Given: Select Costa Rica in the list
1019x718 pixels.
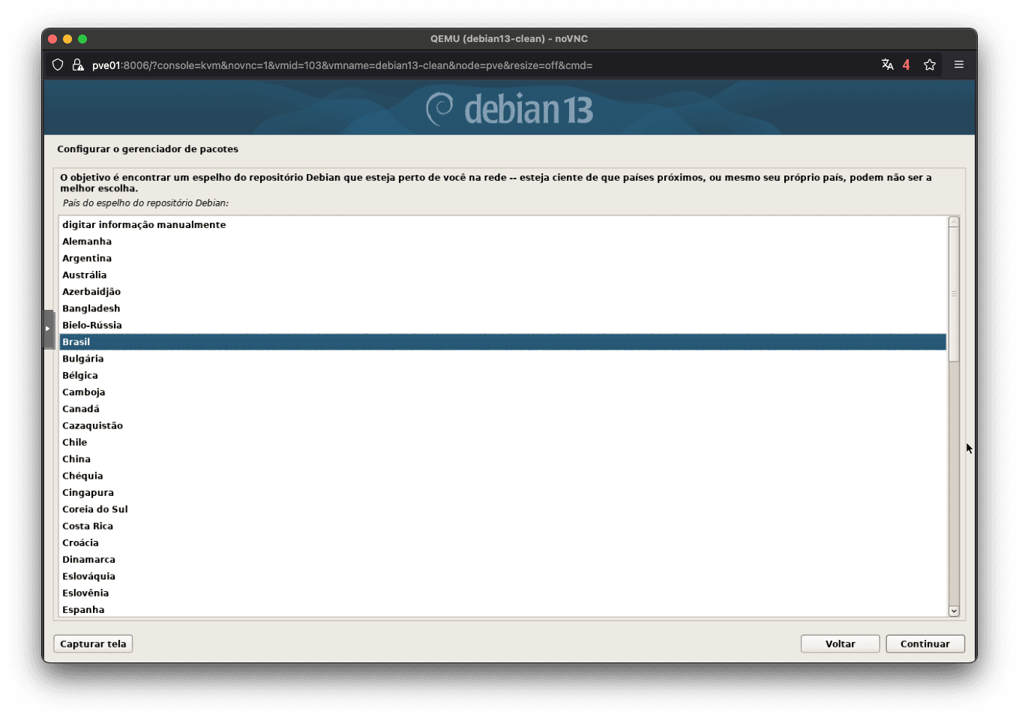Looking at the screenshot, I should (x=502, y=526).
